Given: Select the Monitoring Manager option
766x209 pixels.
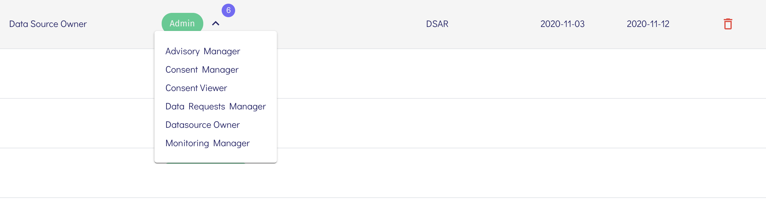Looking at the screenshot, I should pyautogui.click(x=208, y=143).
